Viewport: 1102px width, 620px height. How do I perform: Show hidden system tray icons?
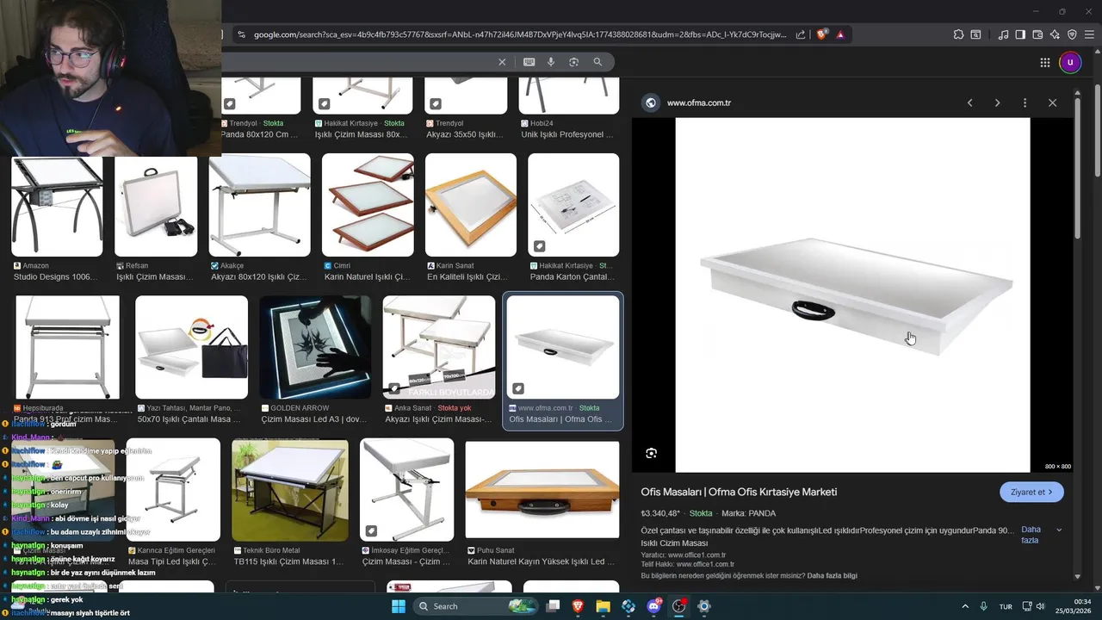(964, 606)
